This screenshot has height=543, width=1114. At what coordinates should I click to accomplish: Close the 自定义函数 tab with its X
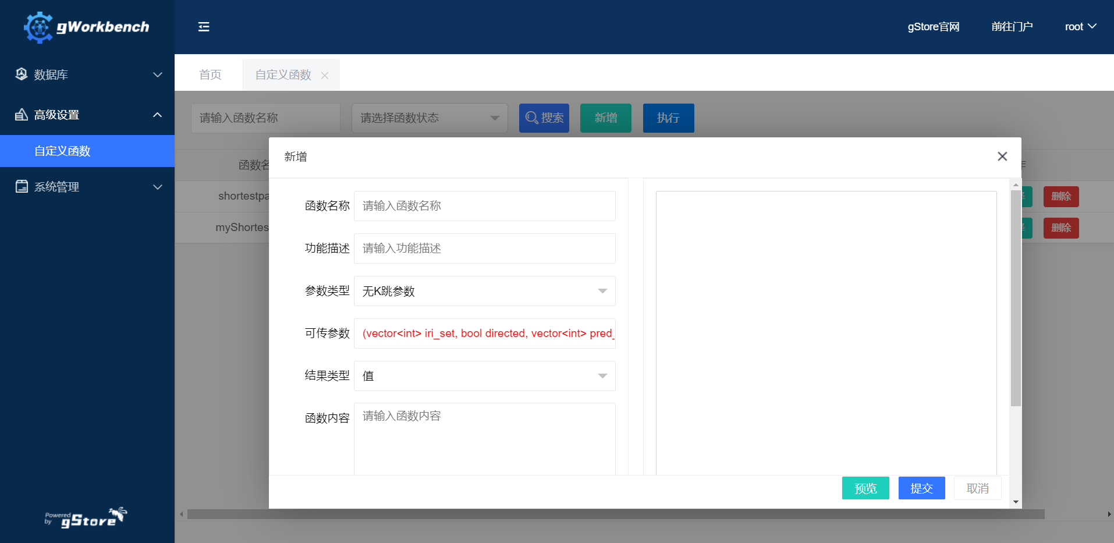(x=325, y=76)
